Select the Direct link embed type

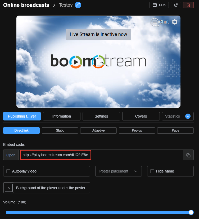[21, 131]
